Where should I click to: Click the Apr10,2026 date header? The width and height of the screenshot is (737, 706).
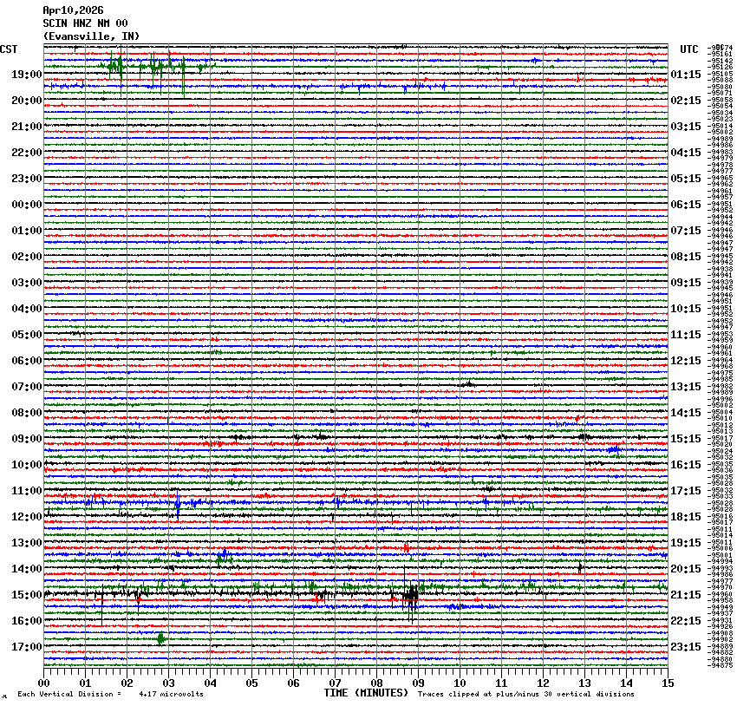pos(73,10)
